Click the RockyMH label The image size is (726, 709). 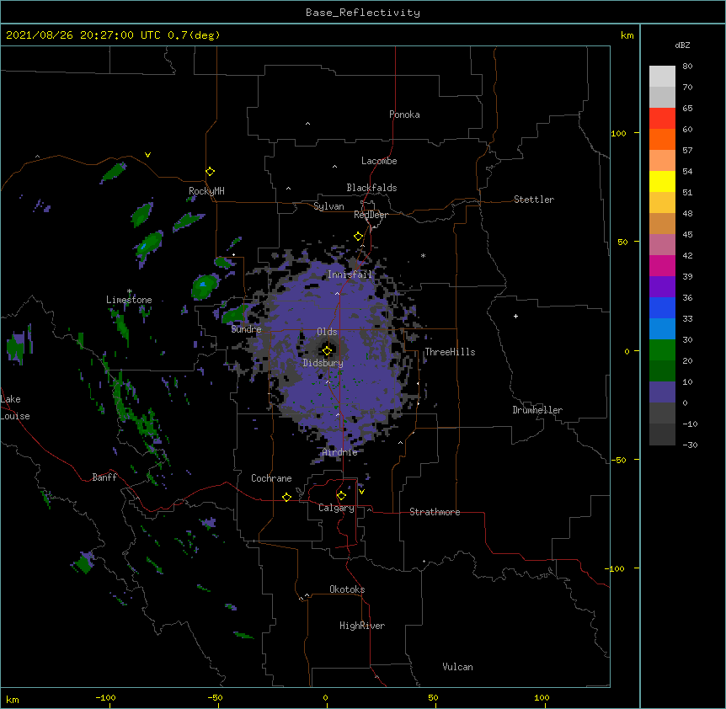click(x=206, y=190)
